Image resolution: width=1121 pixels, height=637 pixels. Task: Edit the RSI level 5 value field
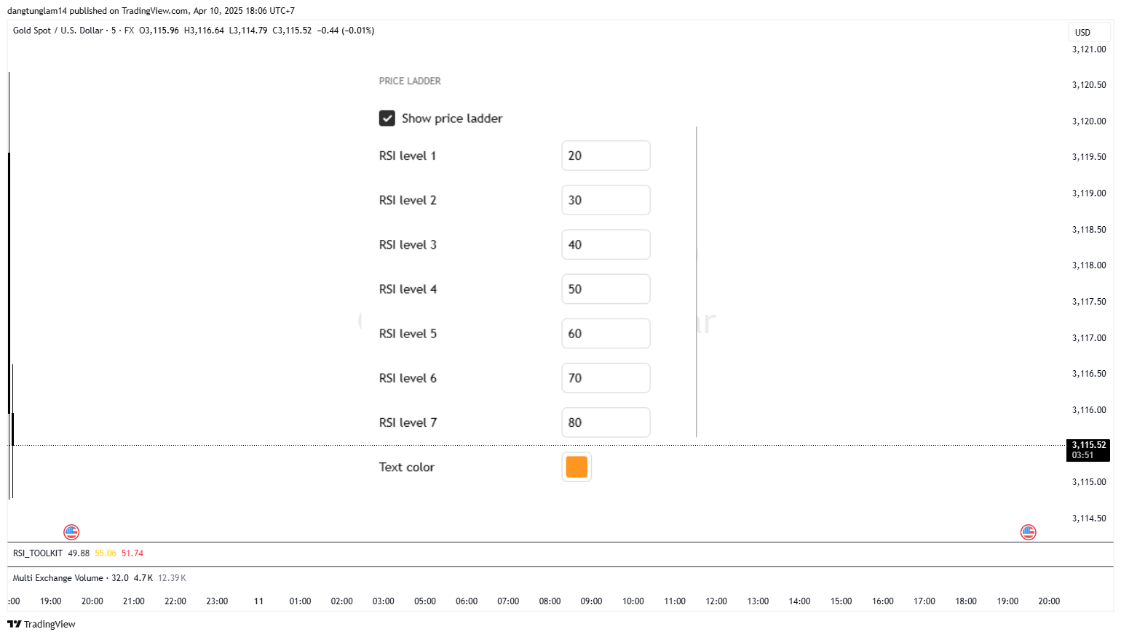(606, 333)
